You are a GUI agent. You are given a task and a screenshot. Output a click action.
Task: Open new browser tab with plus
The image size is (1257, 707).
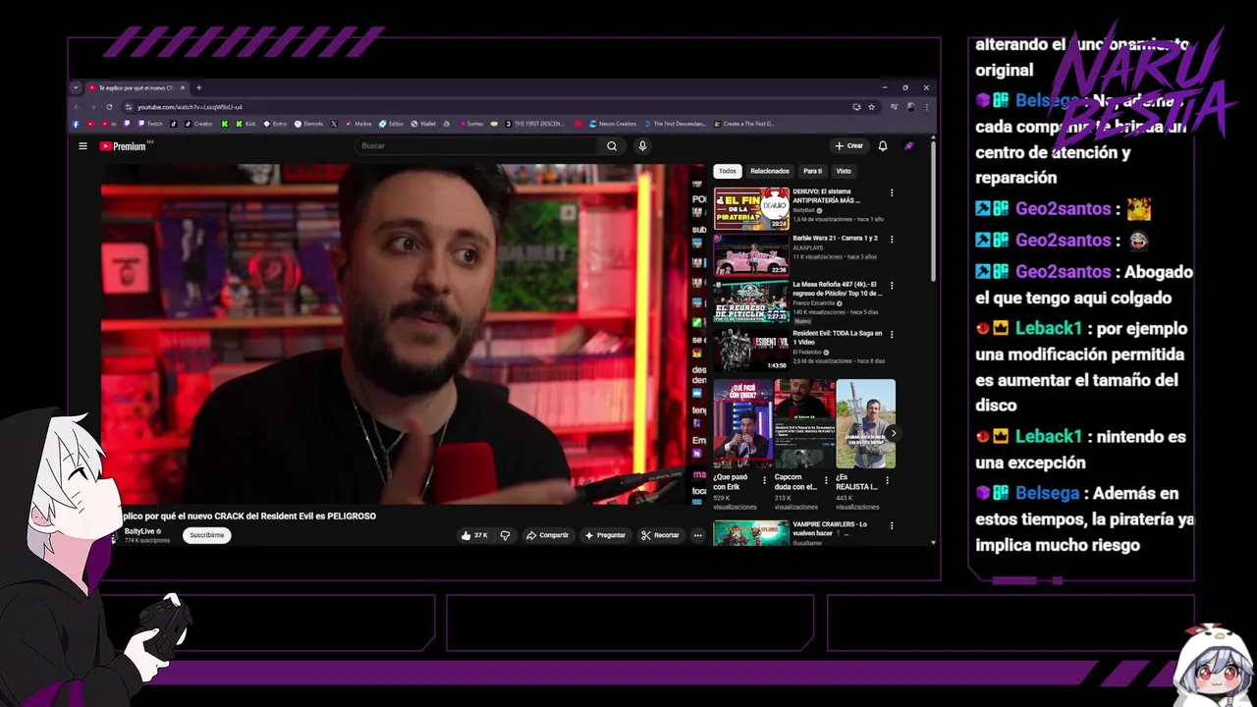pos(198,87)
